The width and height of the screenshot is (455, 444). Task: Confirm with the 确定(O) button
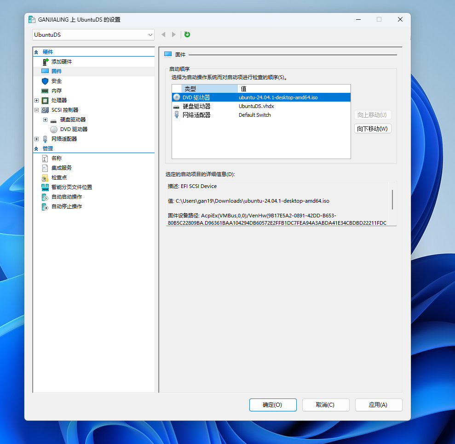click(273, 405)
